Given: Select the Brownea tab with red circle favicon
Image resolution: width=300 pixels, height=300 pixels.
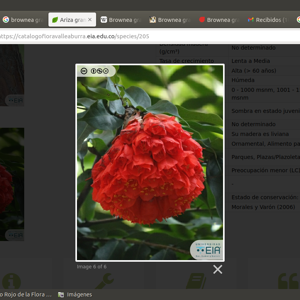Looking at the screenshot, I should point(219,20).
